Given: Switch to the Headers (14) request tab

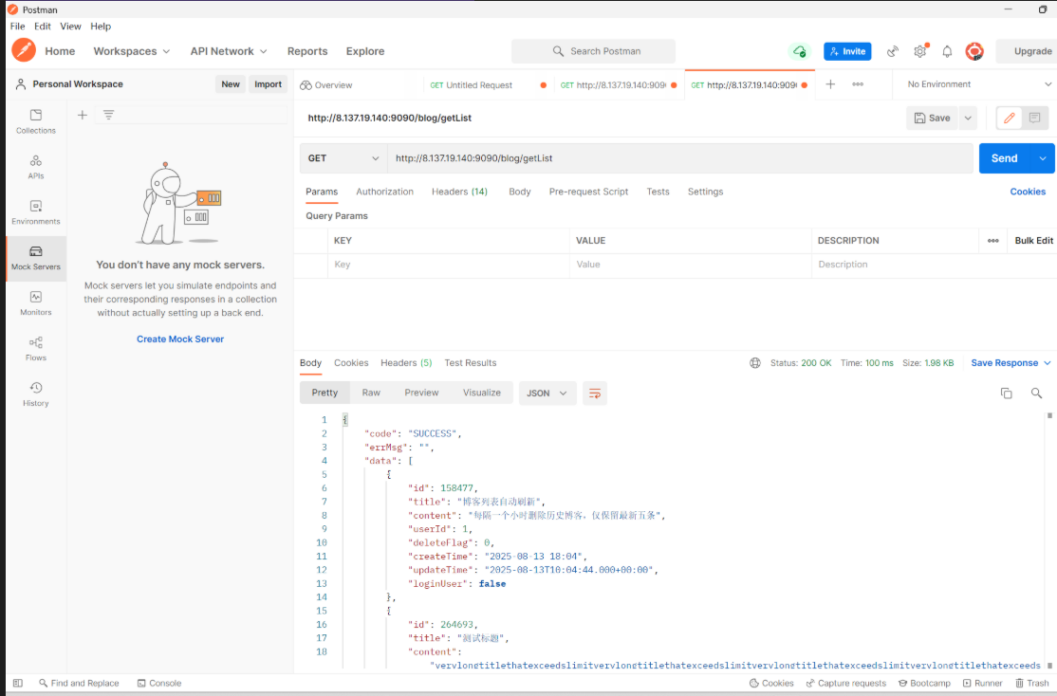Looking at the screenshot, I should (459, 192).
